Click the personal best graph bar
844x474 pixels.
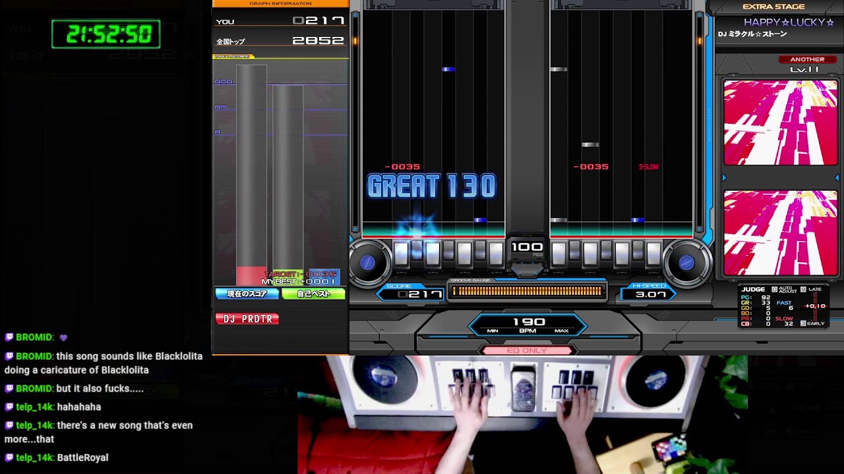[x=288, y=185]
